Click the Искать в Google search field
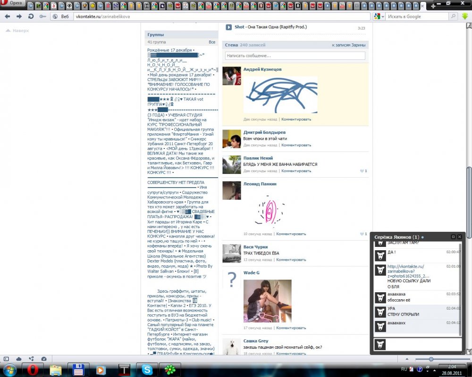This screenshot has height=377, width=472. 417,16
